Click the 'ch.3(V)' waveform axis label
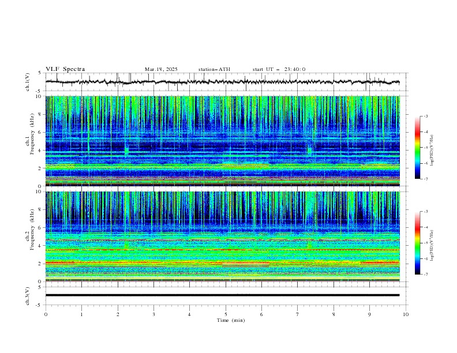This screenshot has height=353, width=457. pyautogui.click(x=28, y=296)
